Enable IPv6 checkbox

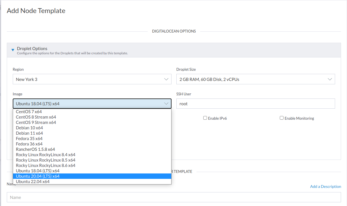click(x=205, y=118)
